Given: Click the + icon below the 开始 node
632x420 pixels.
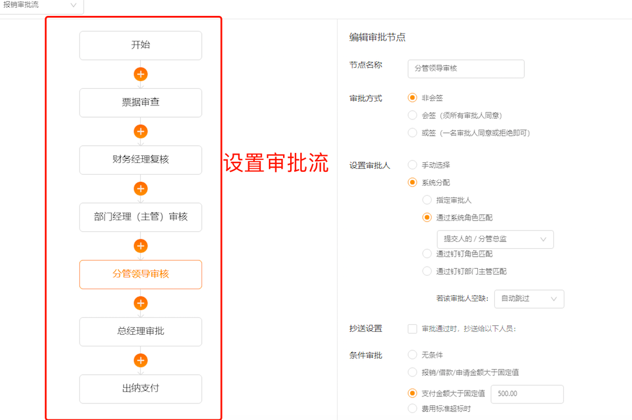Looking at the screenshot, I should [x=140, y=74].
